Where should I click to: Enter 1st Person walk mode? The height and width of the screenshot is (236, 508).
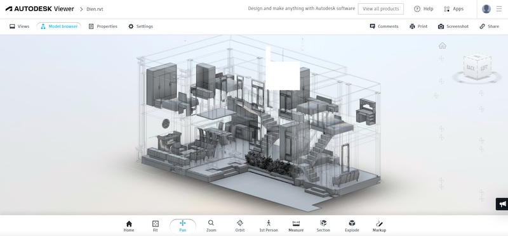tap(268, 226)
